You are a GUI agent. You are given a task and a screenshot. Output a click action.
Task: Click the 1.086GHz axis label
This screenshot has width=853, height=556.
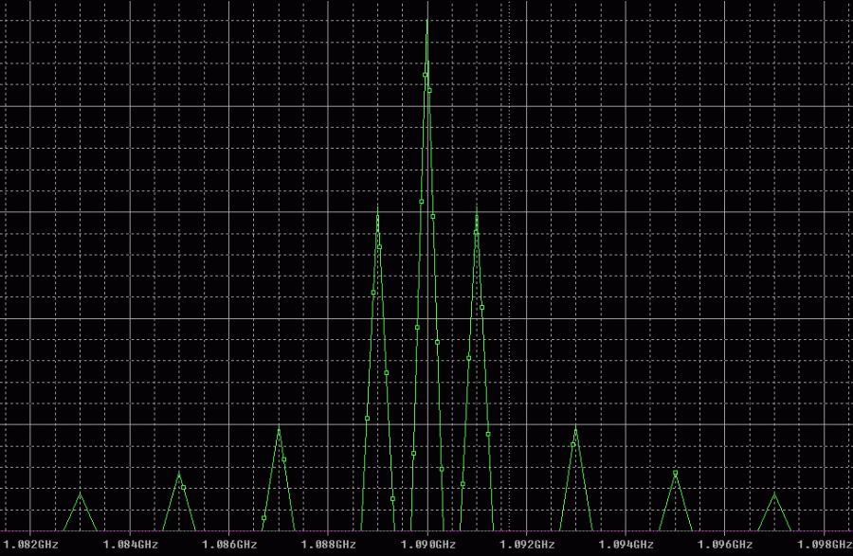pos(229,544)
